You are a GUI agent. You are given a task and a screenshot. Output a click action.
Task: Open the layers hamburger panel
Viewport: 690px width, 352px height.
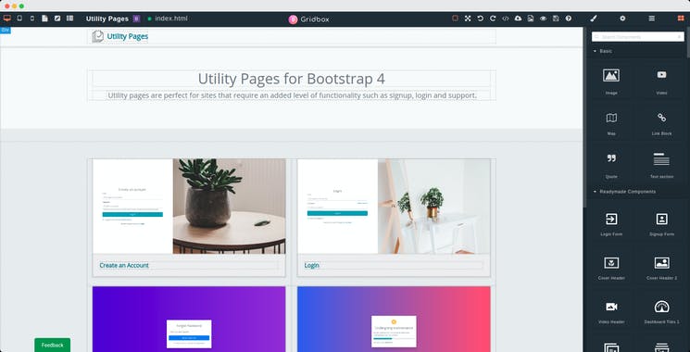pyautogui.click(x=652, y=19)
